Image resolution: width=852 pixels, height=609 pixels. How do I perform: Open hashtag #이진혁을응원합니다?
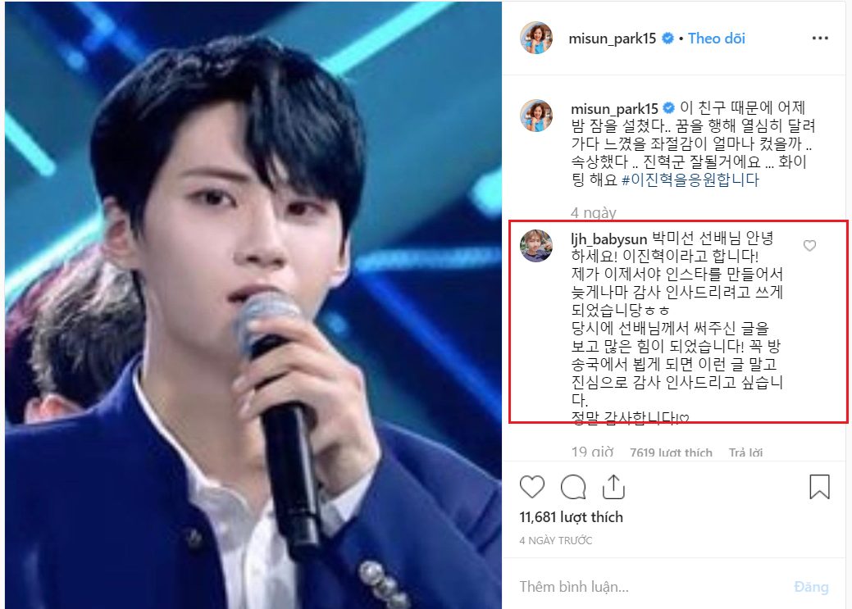pyautogui.click(x=690, y=180)
